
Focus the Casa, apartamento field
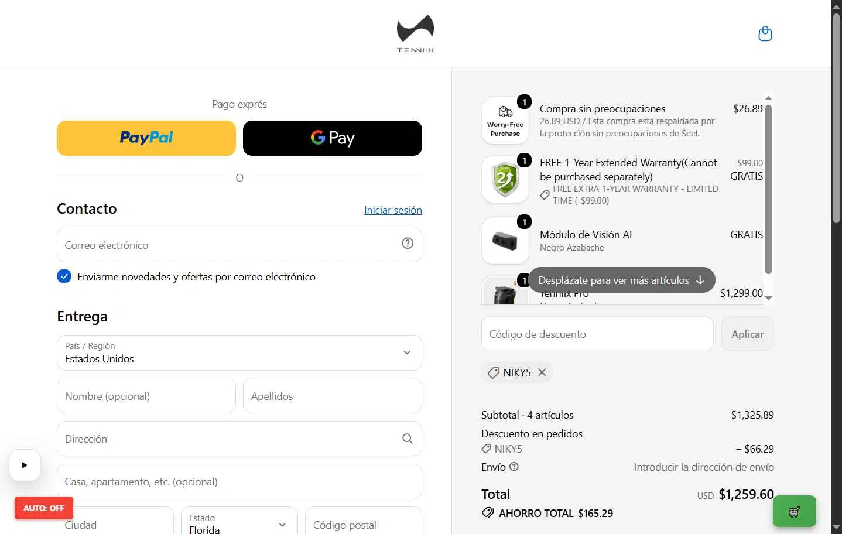pos(239,481)
